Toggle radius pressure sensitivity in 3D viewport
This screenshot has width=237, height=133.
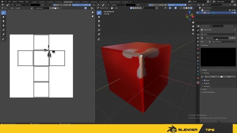[166, 5]
